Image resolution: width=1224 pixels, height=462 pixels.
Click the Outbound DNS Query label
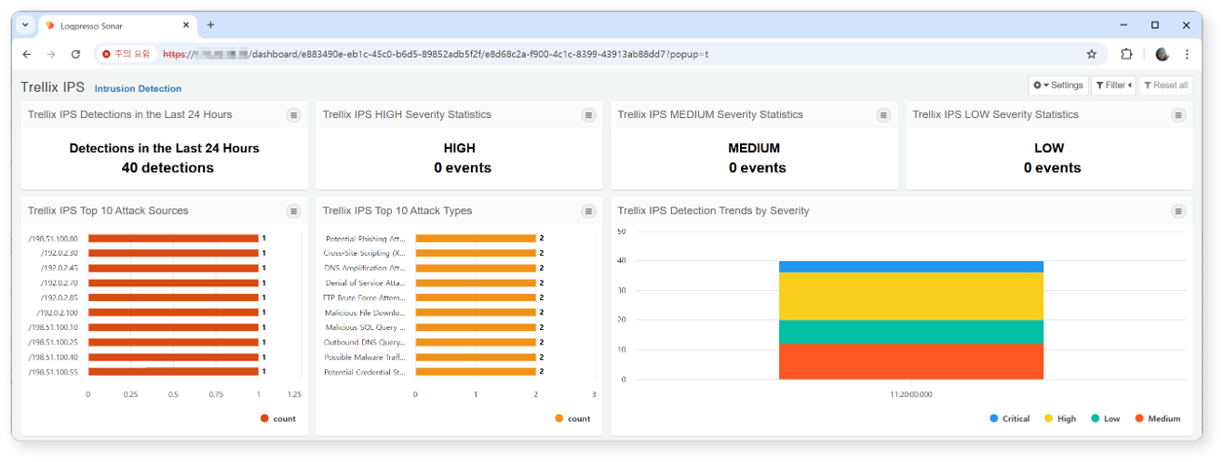click(365, 342)
